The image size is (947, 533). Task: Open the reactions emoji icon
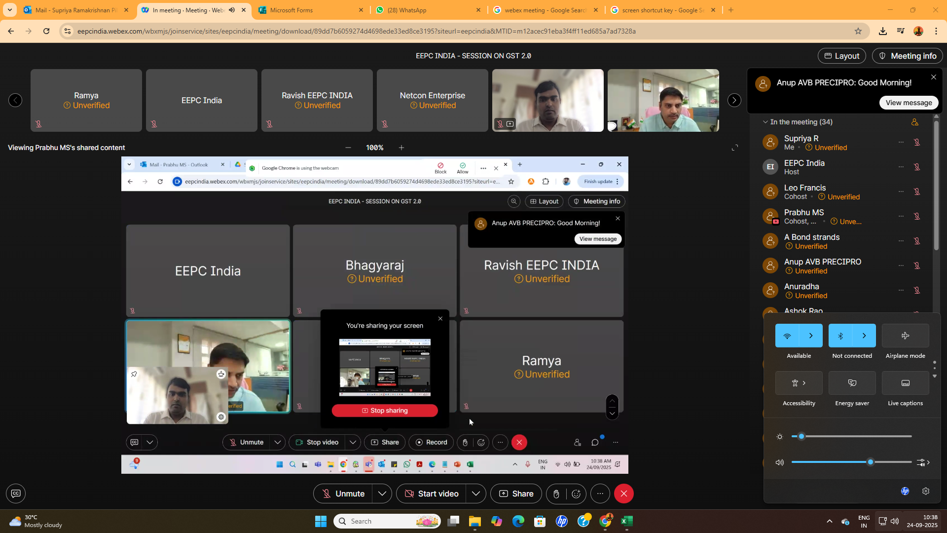tap(576, 494)
